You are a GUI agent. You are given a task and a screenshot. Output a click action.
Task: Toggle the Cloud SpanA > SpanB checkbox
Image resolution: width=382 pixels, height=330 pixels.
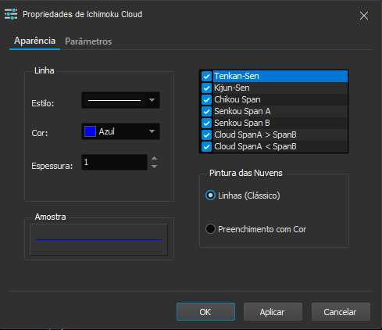click(206, 135)
